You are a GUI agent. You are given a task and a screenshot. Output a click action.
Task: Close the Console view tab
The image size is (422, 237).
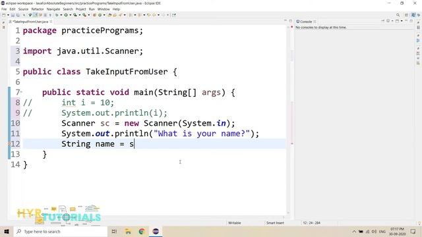point(315,22)
